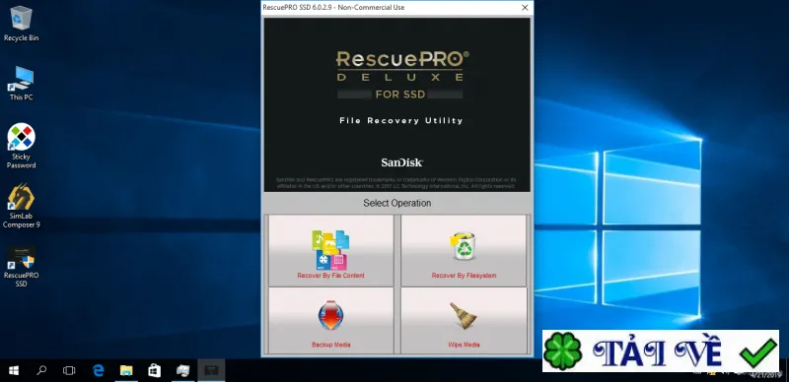Click the SanDisk logo in the banner
The width and height of the screenshot is (789, 382).
401,162
